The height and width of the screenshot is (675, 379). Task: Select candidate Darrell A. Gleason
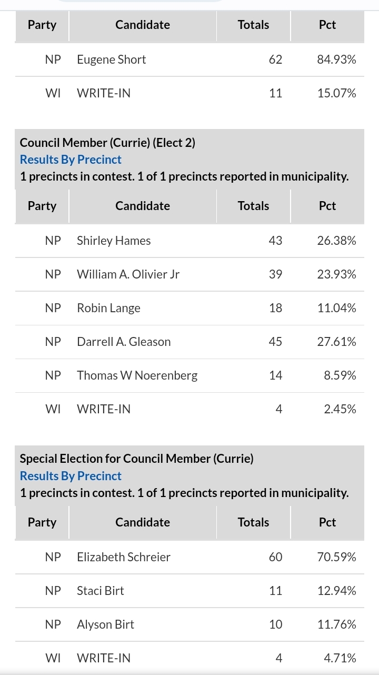pos(123,342)
